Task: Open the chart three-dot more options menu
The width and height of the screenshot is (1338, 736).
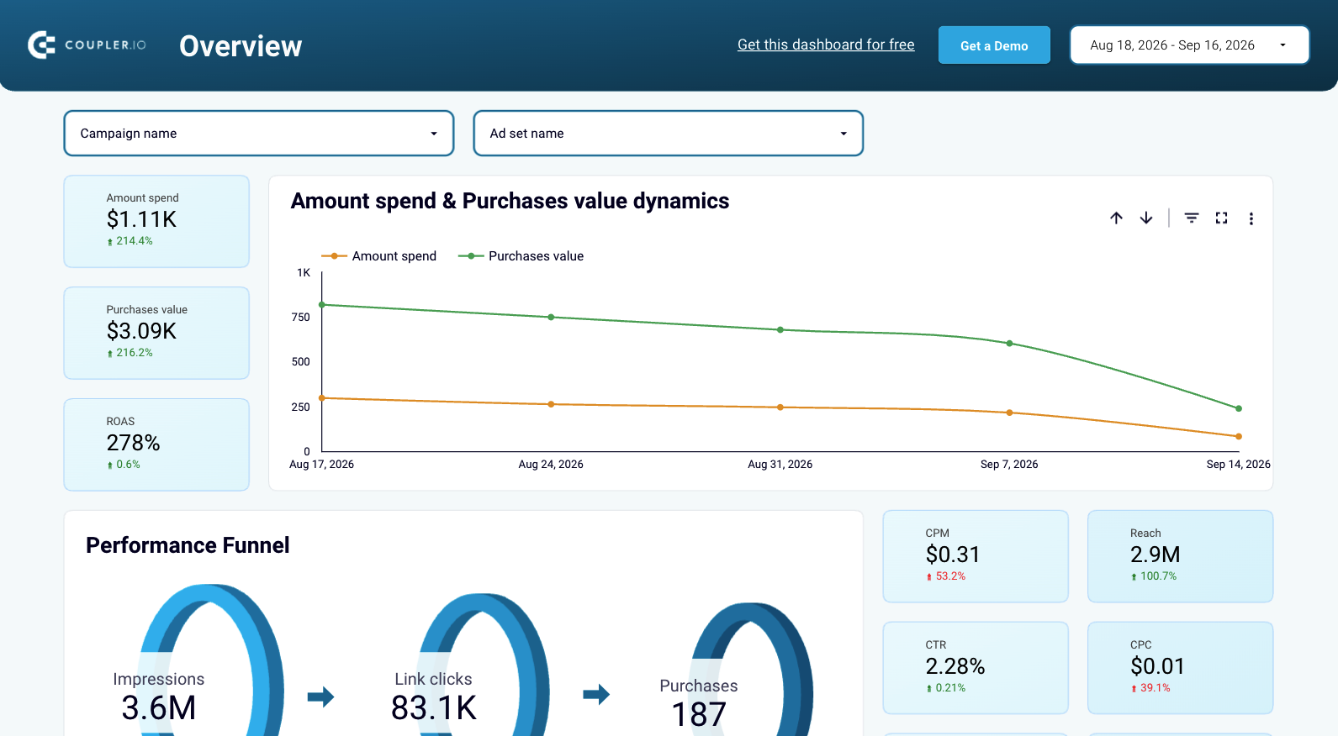Action: click(x=1251, y=218)
